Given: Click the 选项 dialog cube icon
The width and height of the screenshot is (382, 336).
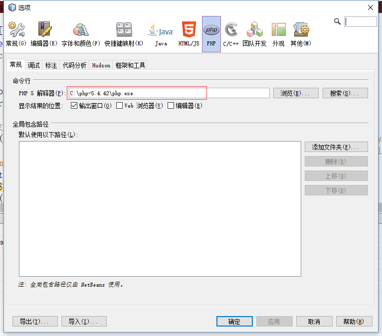Looking at the screenshot, I should (x=12, y=7).
